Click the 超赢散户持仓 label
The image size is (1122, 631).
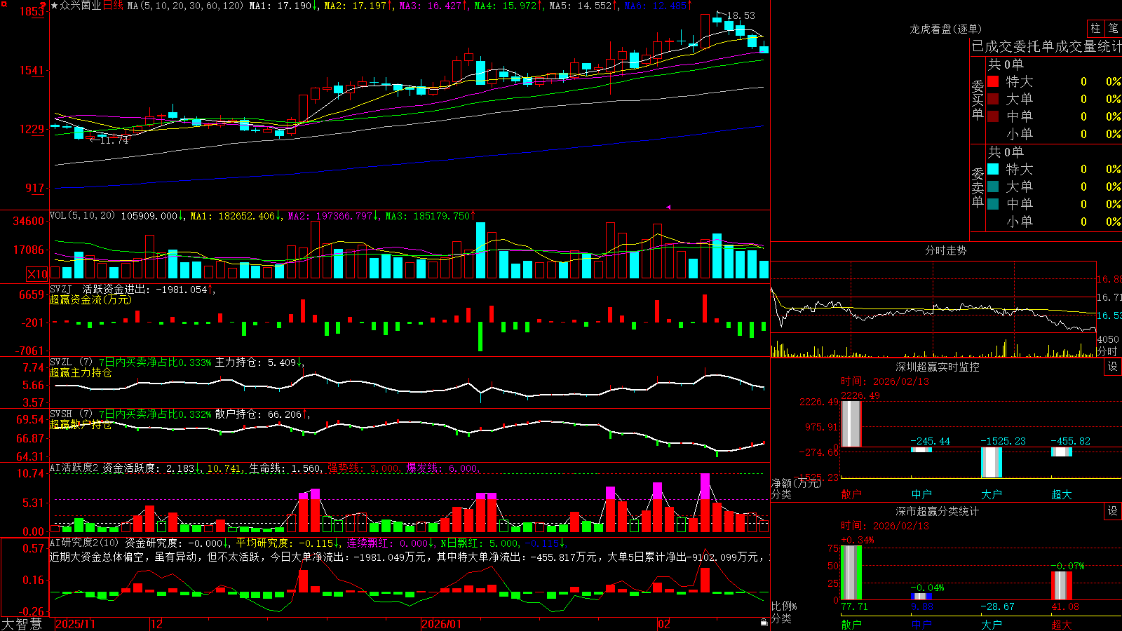coord(81,424)
